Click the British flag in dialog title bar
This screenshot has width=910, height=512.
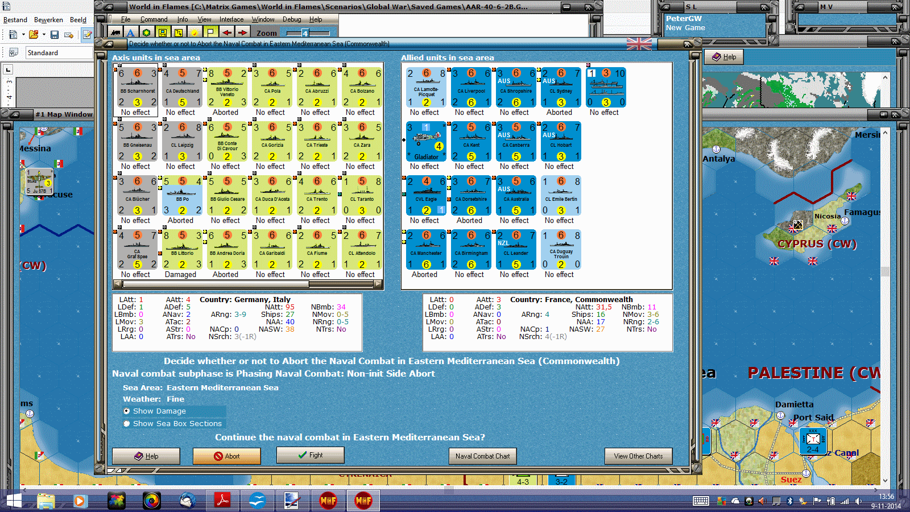tap(639, 43)
